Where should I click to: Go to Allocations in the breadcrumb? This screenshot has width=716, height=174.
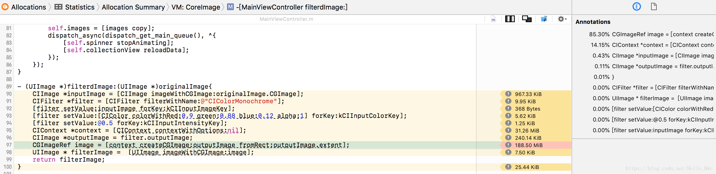point(28,7)
